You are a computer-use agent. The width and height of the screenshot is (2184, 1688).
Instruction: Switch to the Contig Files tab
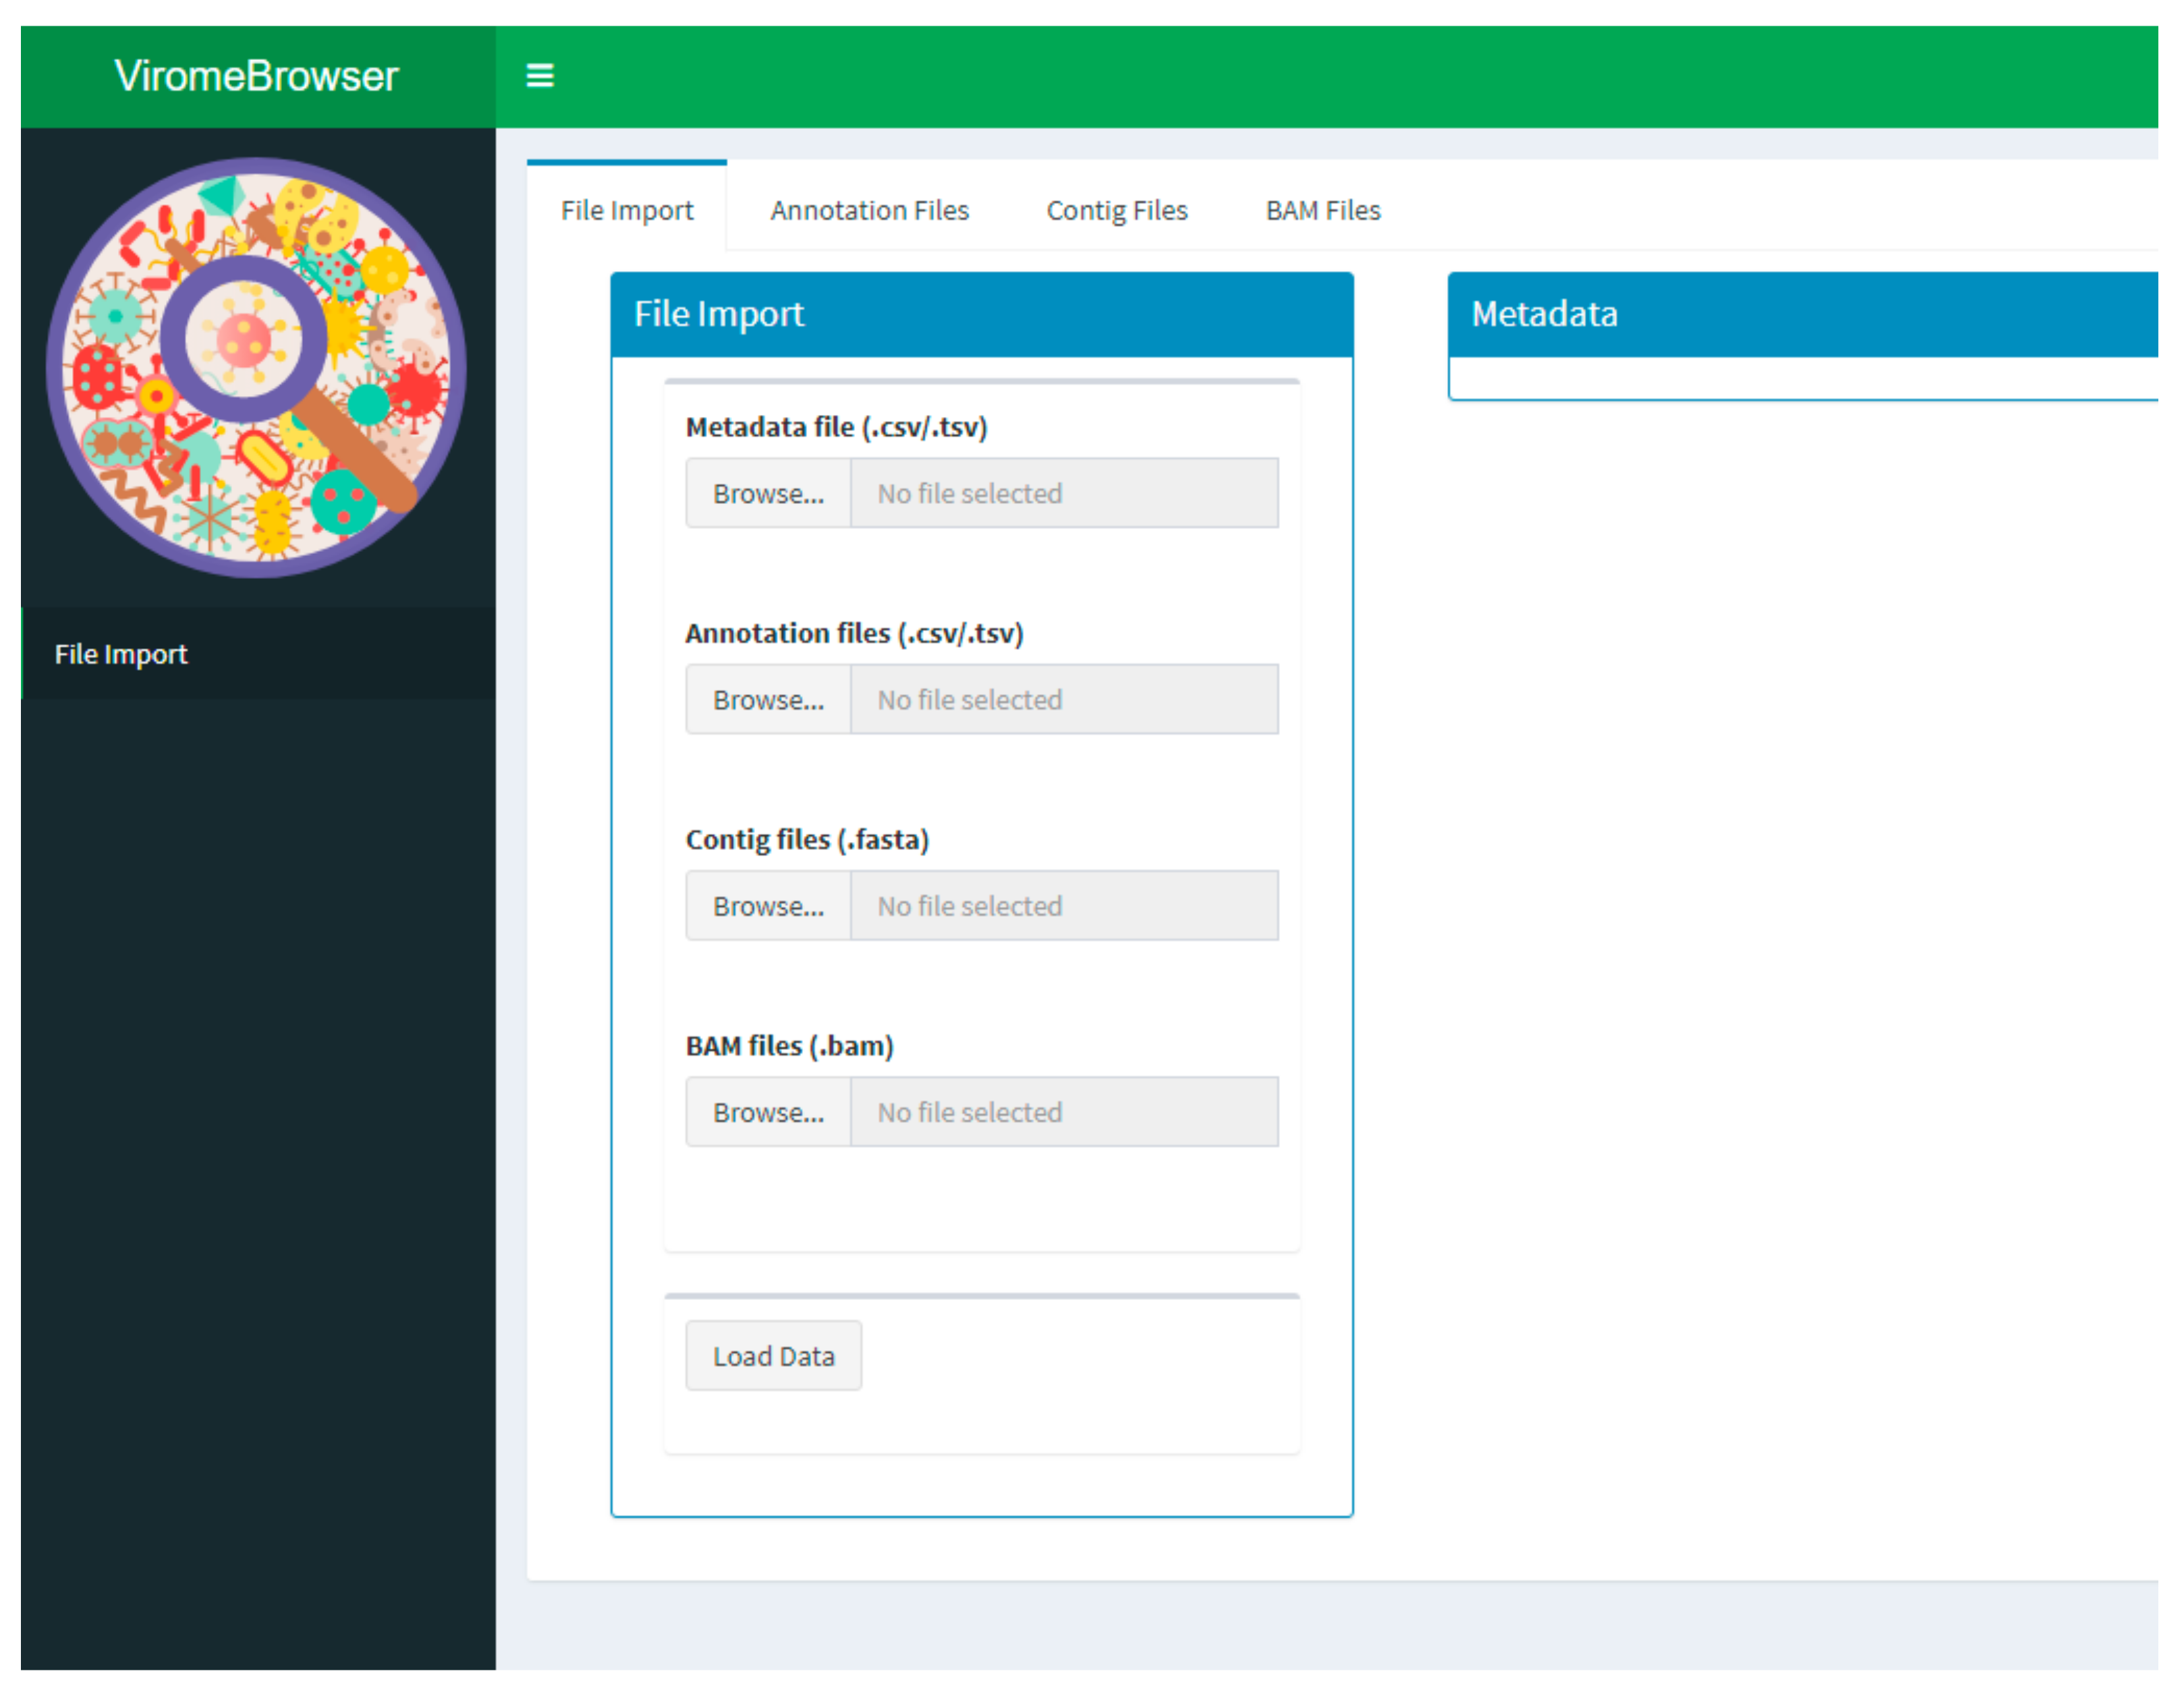(x=1116, y=210)
